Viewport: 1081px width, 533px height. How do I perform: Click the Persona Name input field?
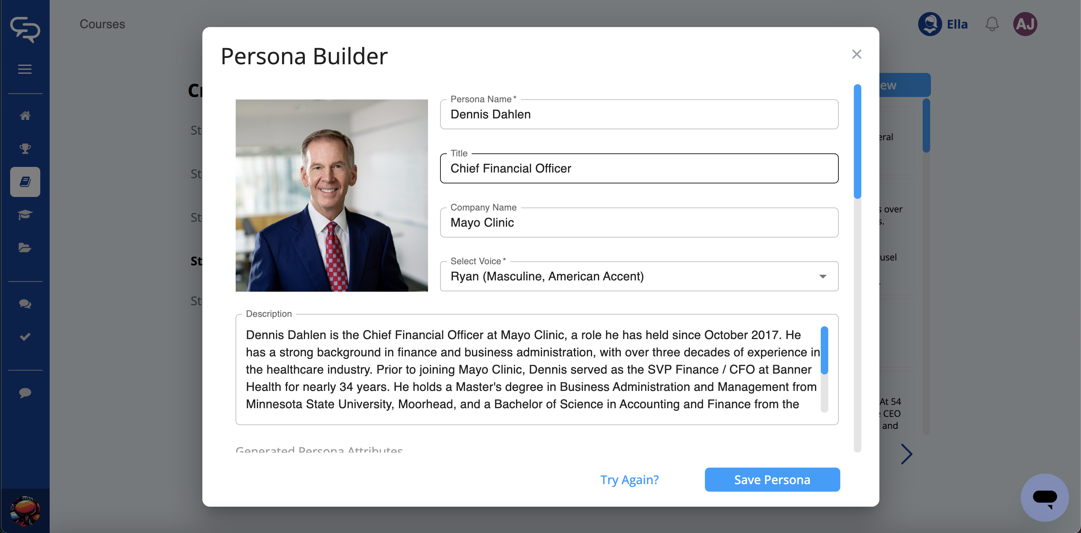(x=639, y=115)
